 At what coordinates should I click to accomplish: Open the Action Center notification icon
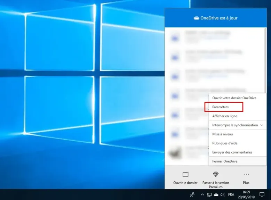point(262,195)
